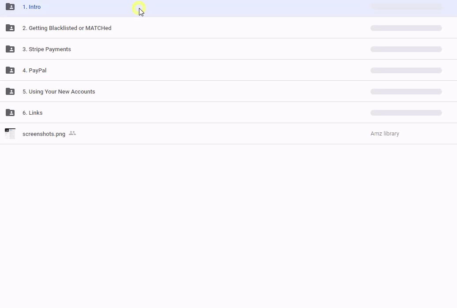
Task: Click the Amz library owner text
Action: 385,134
